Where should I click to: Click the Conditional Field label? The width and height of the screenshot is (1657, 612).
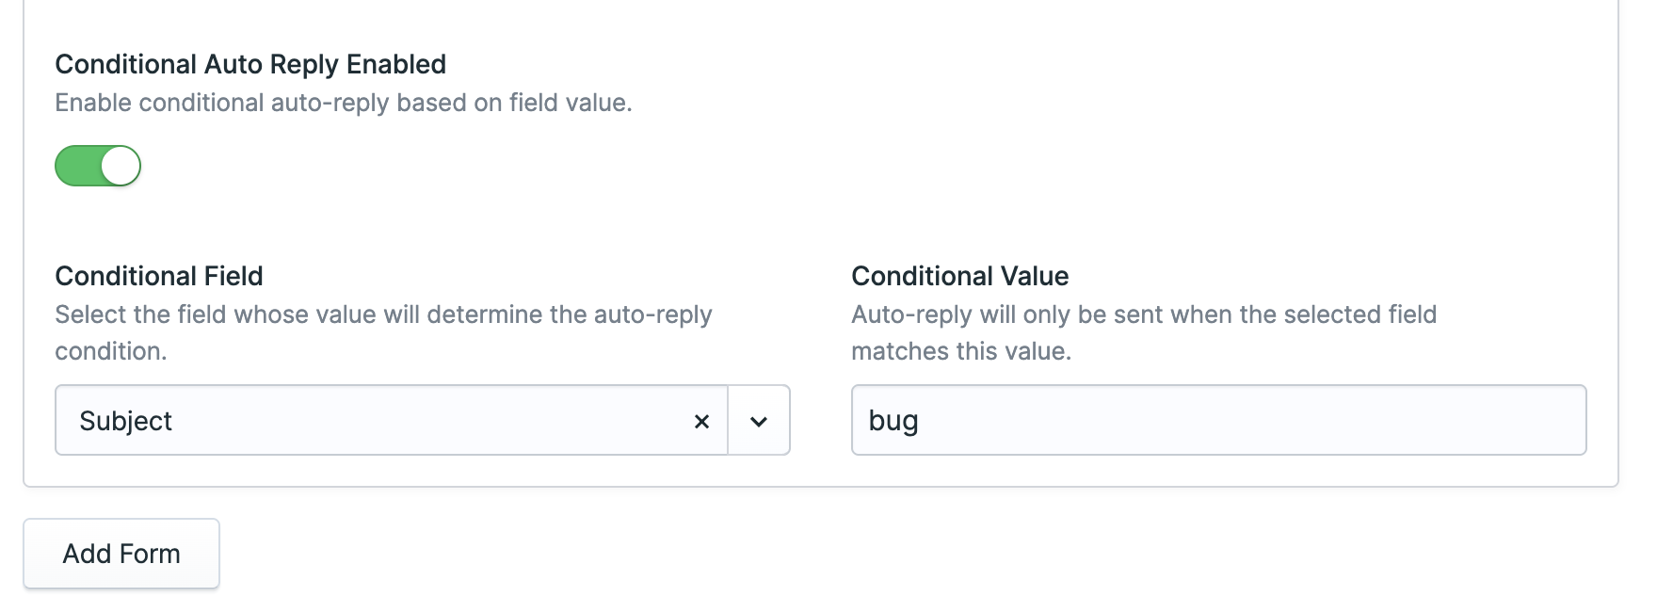158,276
